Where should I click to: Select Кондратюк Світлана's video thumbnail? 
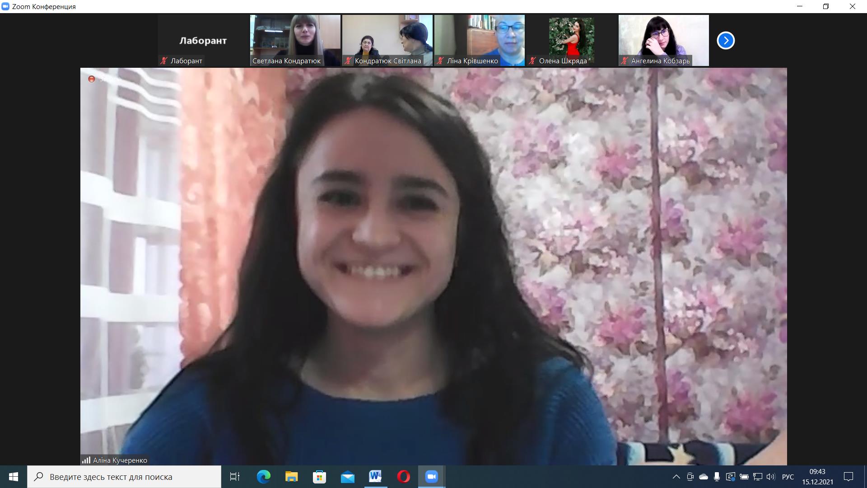point(387,41)
